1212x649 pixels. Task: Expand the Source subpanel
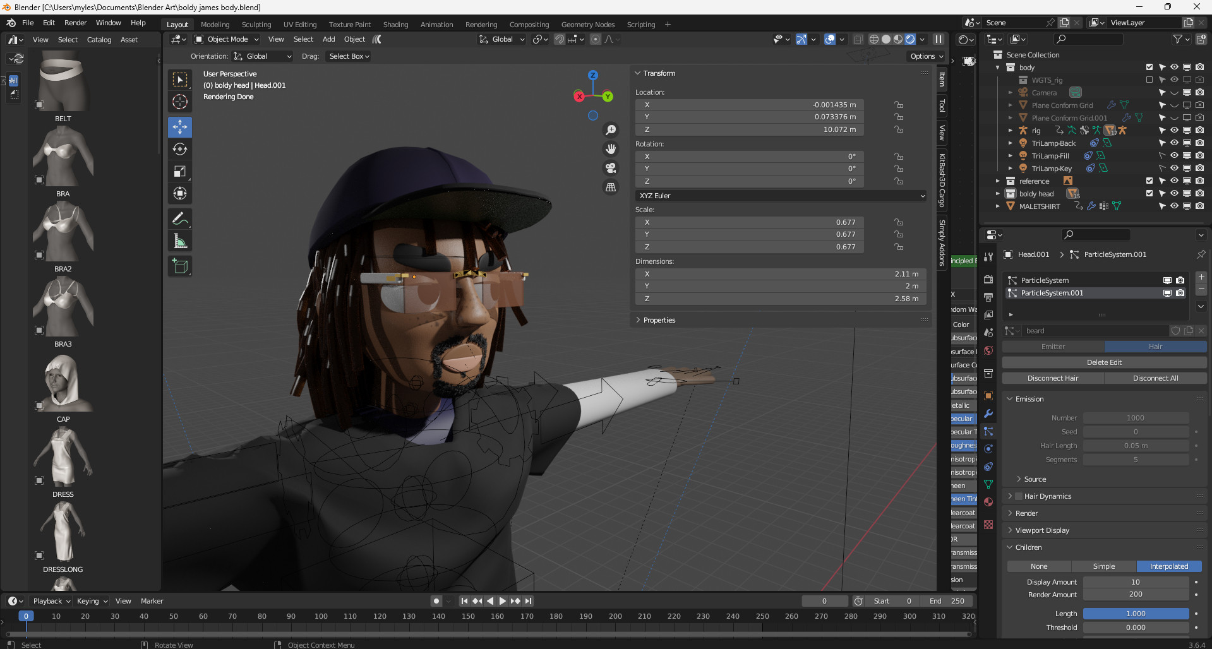coord(1034,479)
